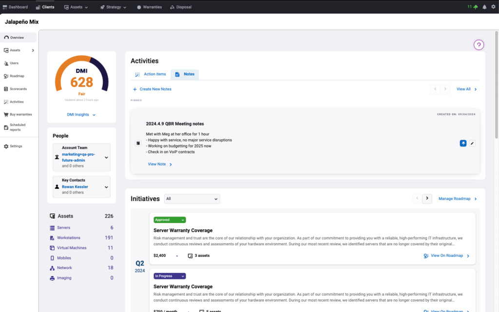The height and width of the screenshot is (312, 499).
Task: Open the Virtual Machines asset link
Action: pos(72,248)
